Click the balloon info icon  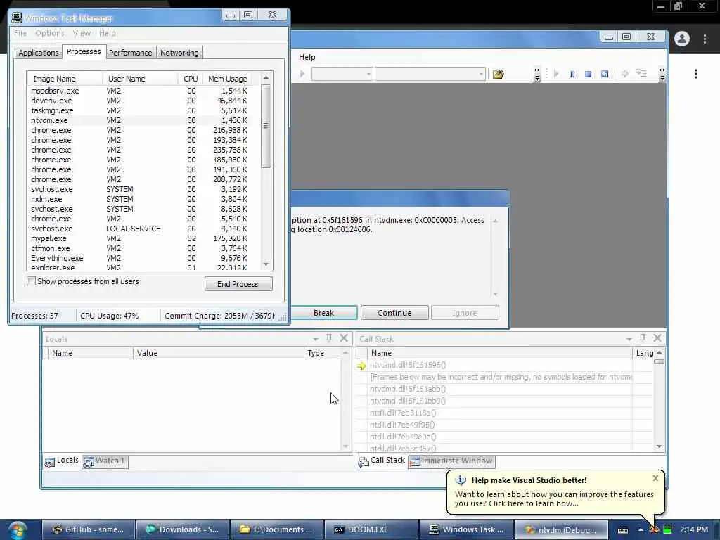tap(461, 480)
